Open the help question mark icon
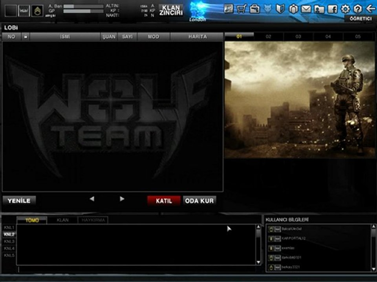Image resolution: width=377 pixels, height=282 pixels. click(x=358, y=9)
